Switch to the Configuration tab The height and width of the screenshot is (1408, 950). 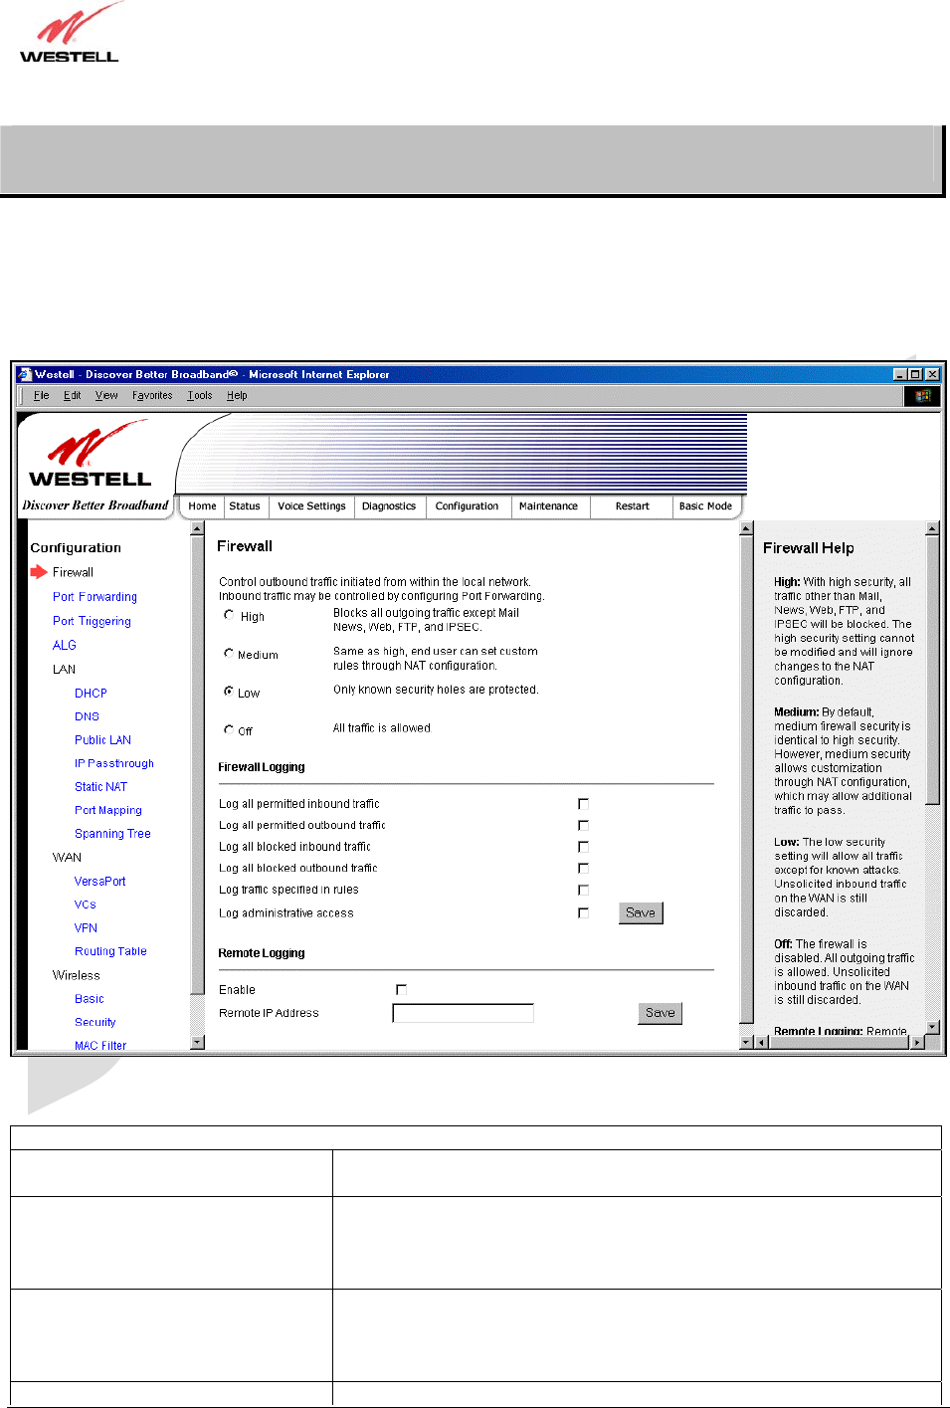point(468,506)
